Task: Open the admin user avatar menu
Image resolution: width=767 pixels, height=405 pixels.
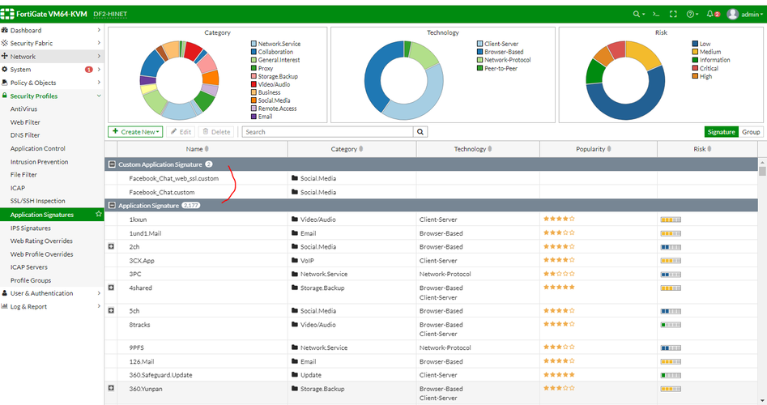Action: (744, 15)
